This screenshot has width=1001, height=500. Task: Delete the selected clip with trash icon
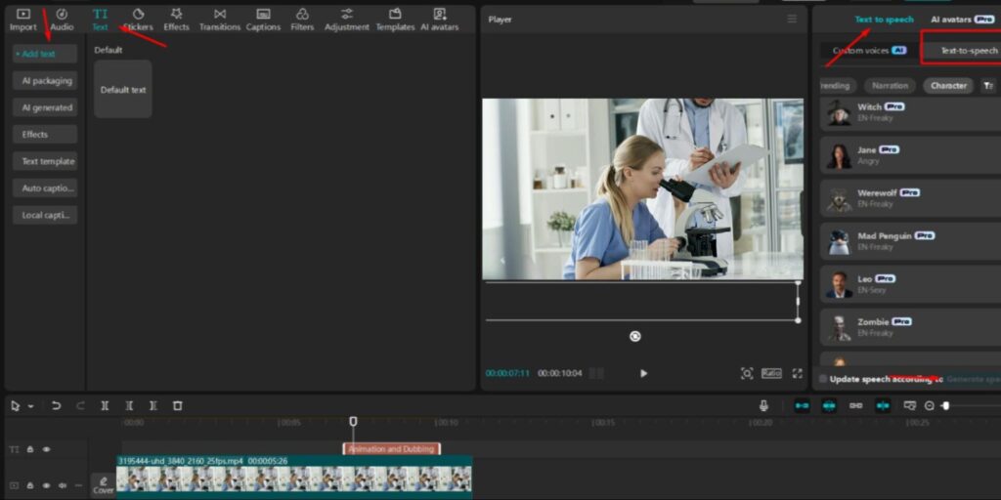tap(178, 405)
